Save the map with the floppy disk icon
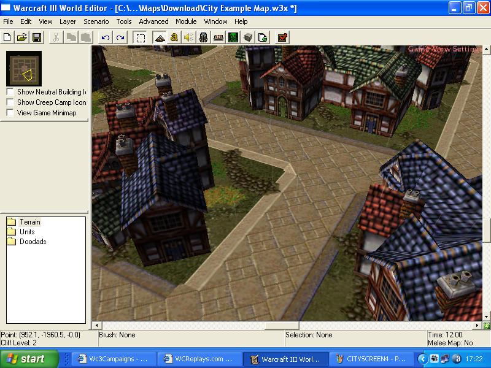Viewport: 491px width, 368px height. click(37, 38)
